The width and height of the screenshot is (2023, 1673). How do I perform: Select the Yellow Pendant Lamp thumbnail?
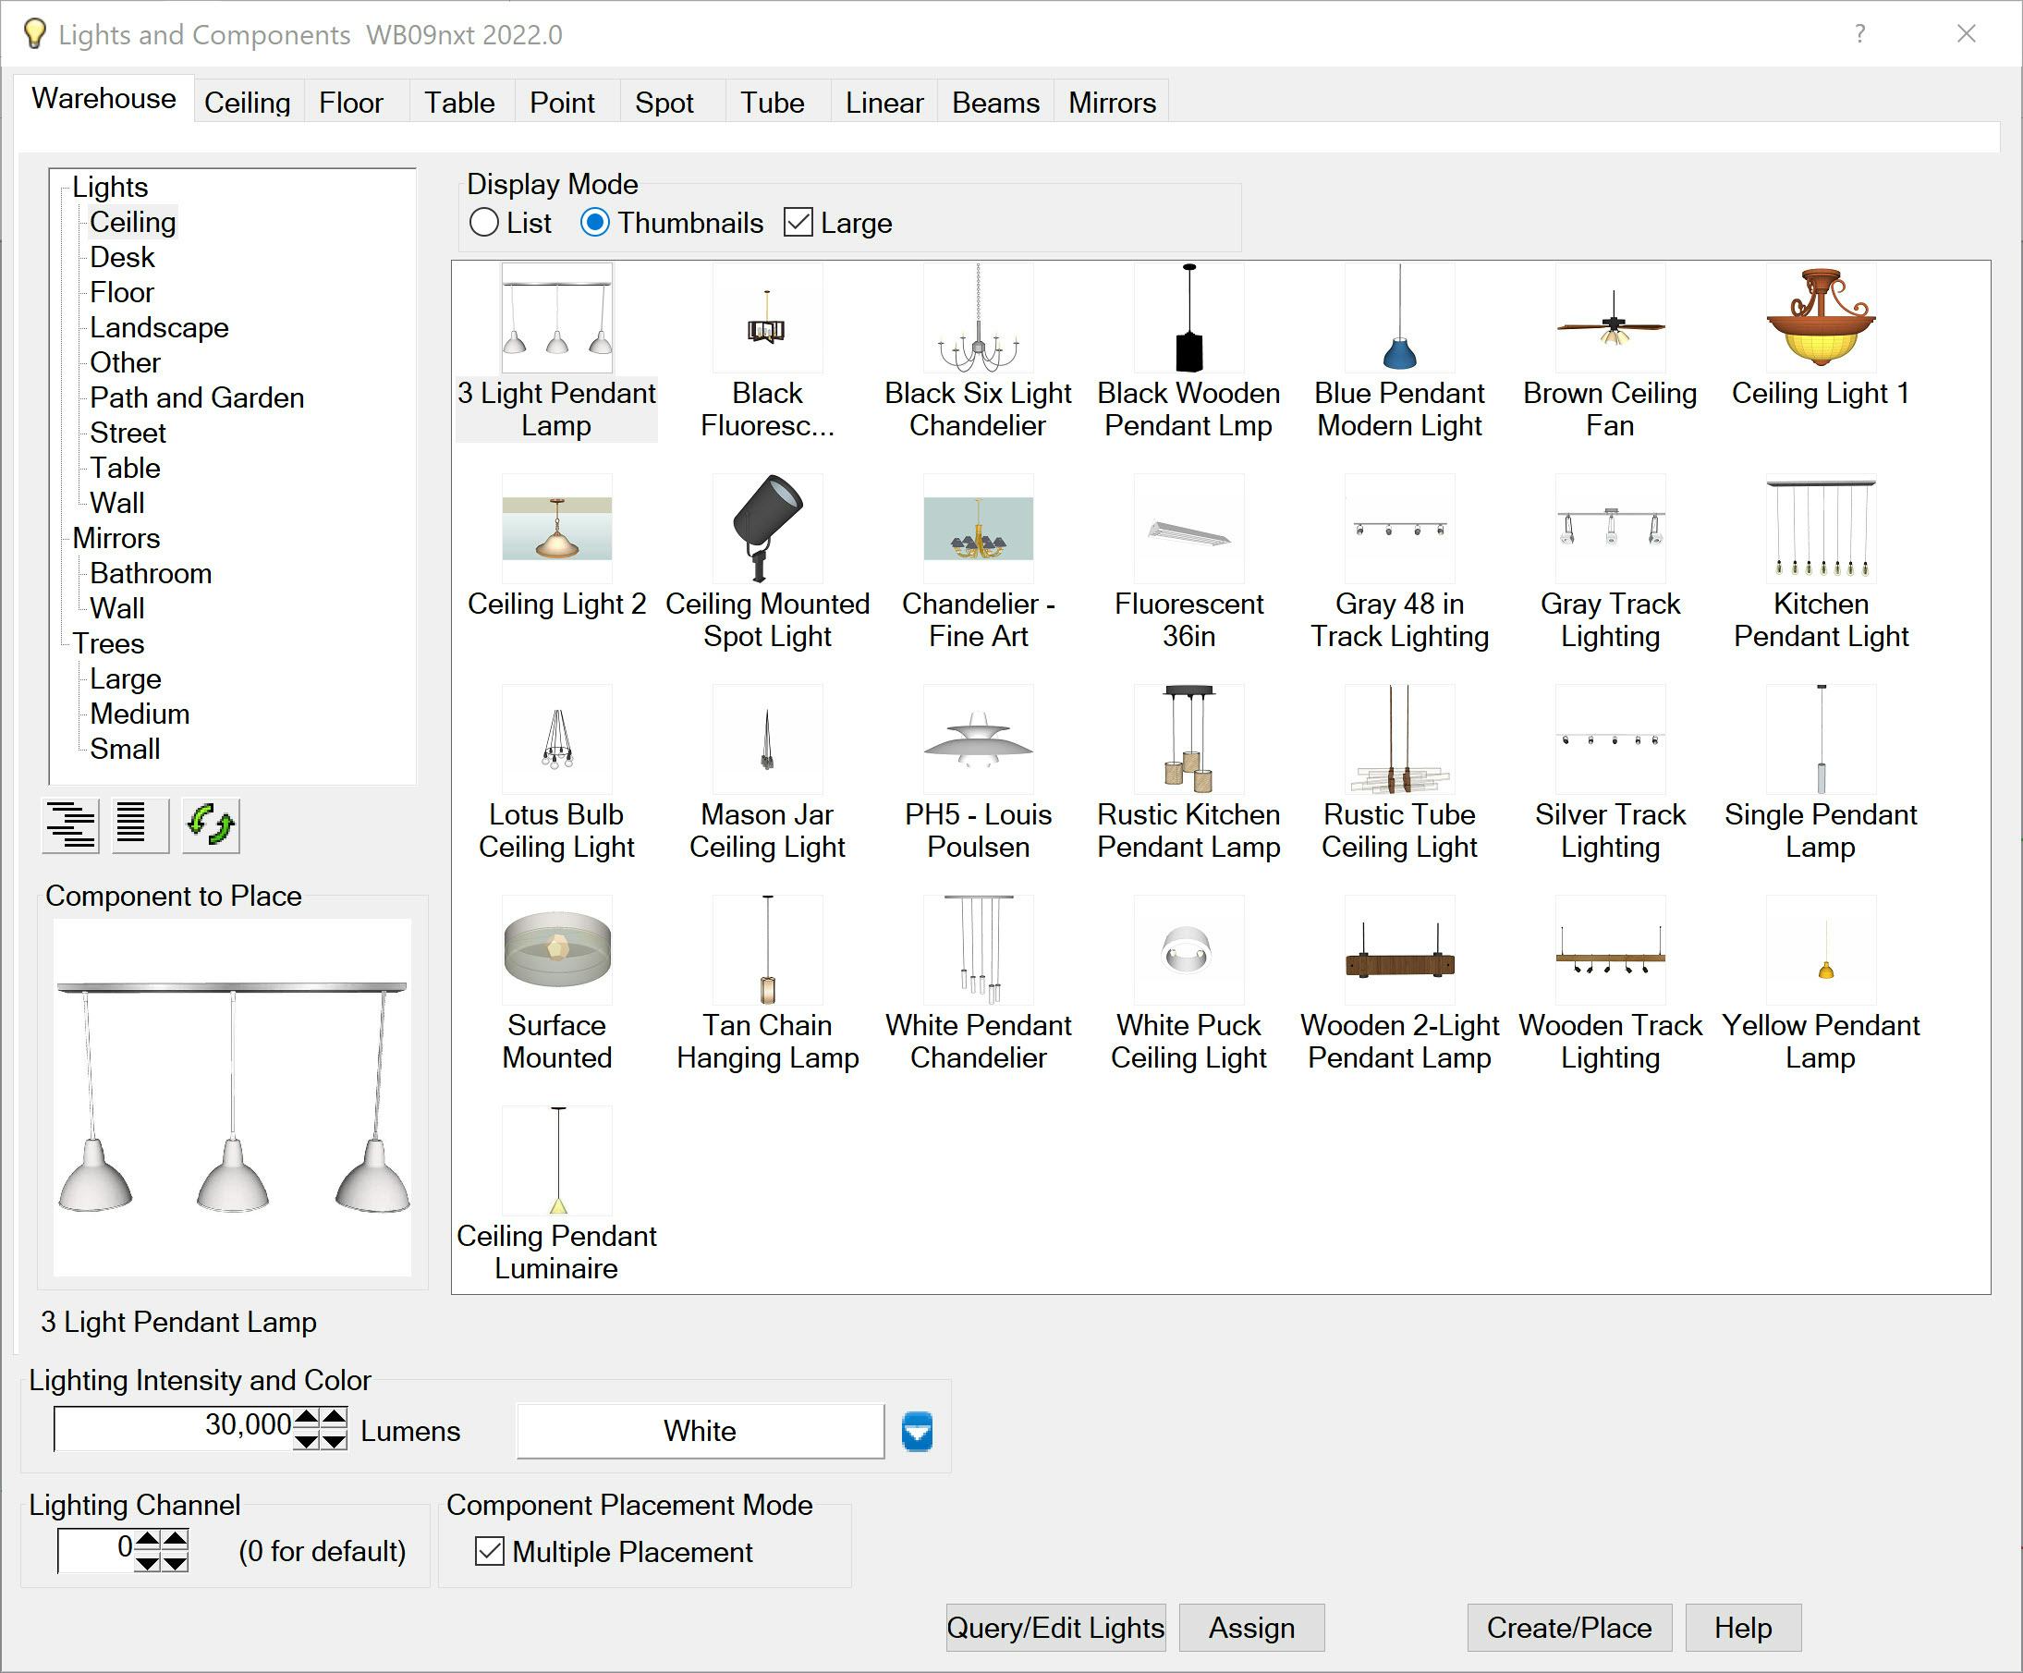click(x=1819, y=950)
